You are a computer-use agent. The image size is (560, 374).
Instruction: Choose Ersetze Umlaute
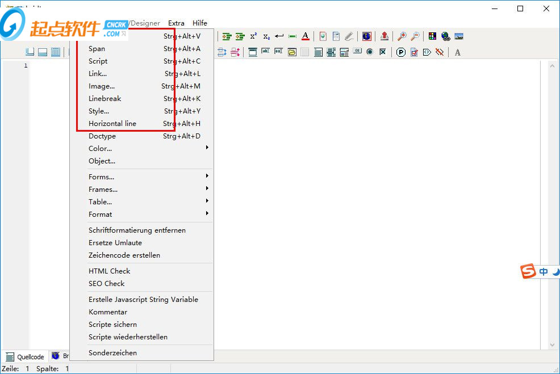point(142,243)
